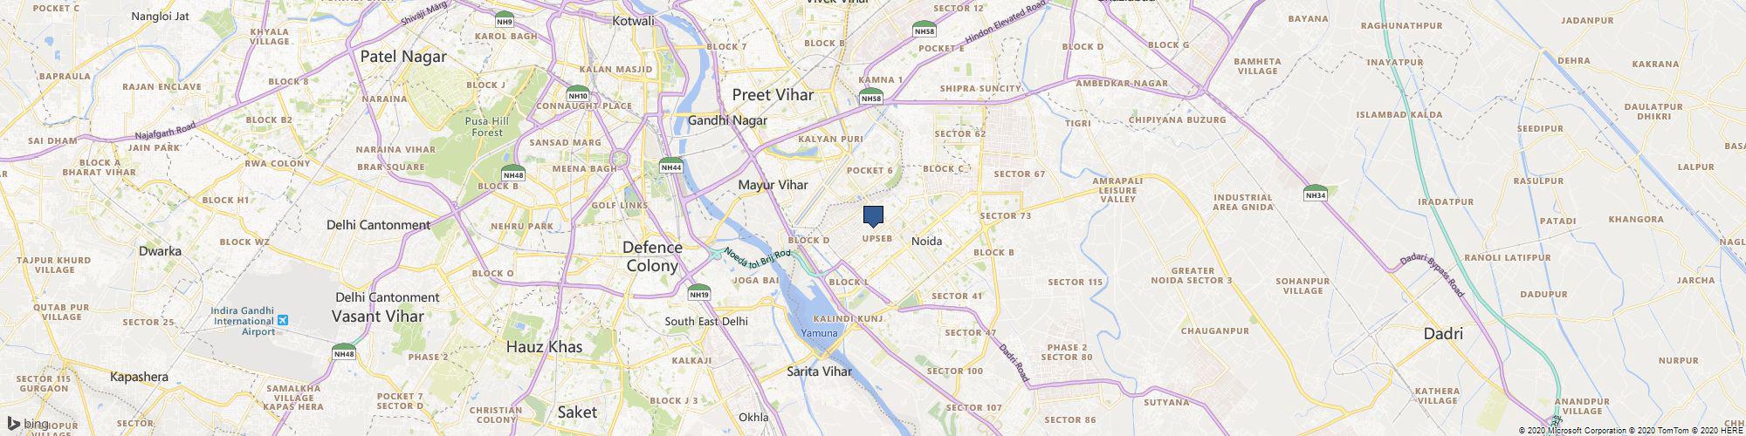Click the NH19 highway shield
The height and width of the screenshot is (436, 1746).
(698, 292)
